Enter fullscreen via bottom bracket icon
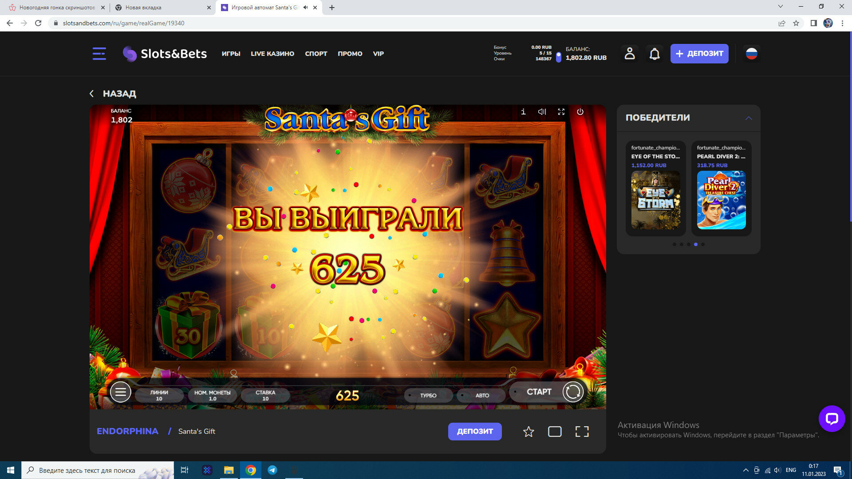This screenshot has width=852, height=479. [582, 432]
